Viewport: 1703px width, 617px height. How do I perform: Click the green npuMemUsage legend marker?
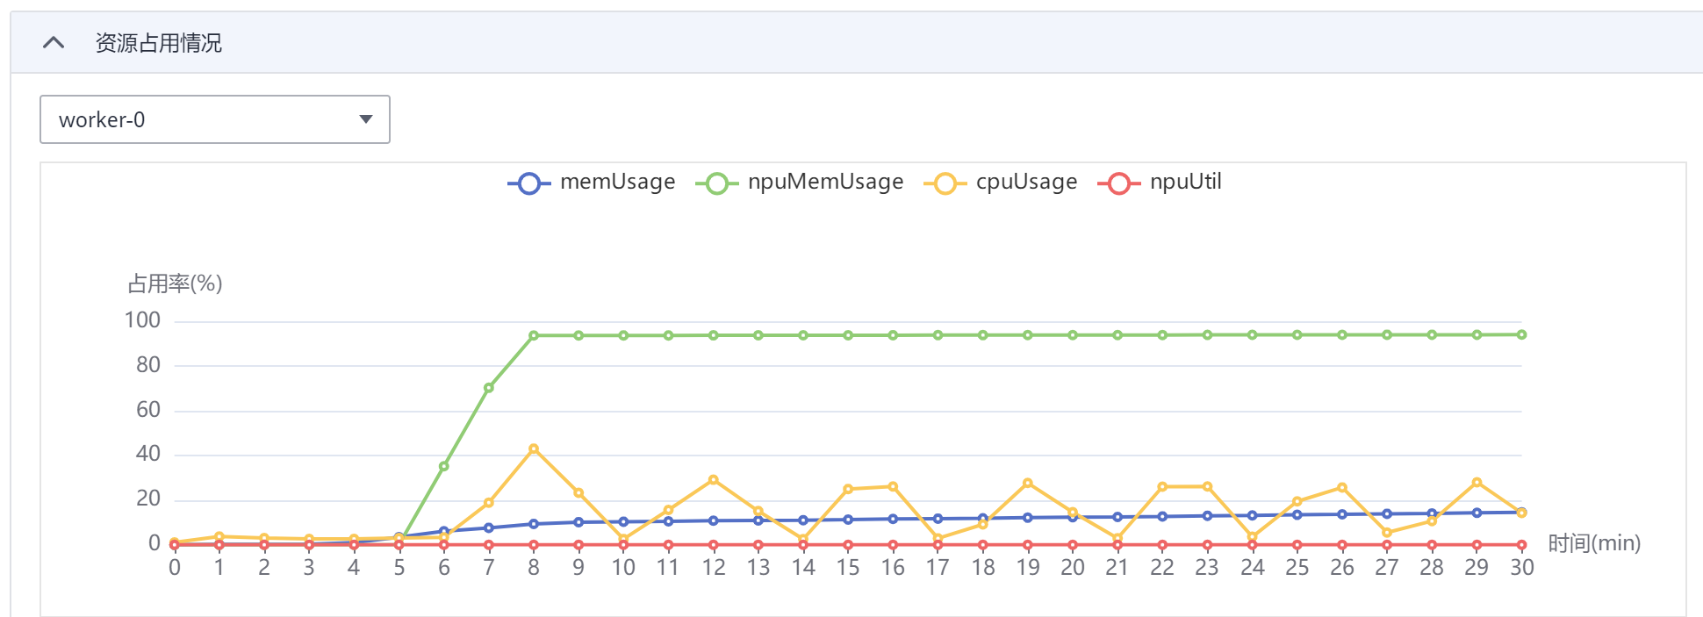click(x=716, y=183)
